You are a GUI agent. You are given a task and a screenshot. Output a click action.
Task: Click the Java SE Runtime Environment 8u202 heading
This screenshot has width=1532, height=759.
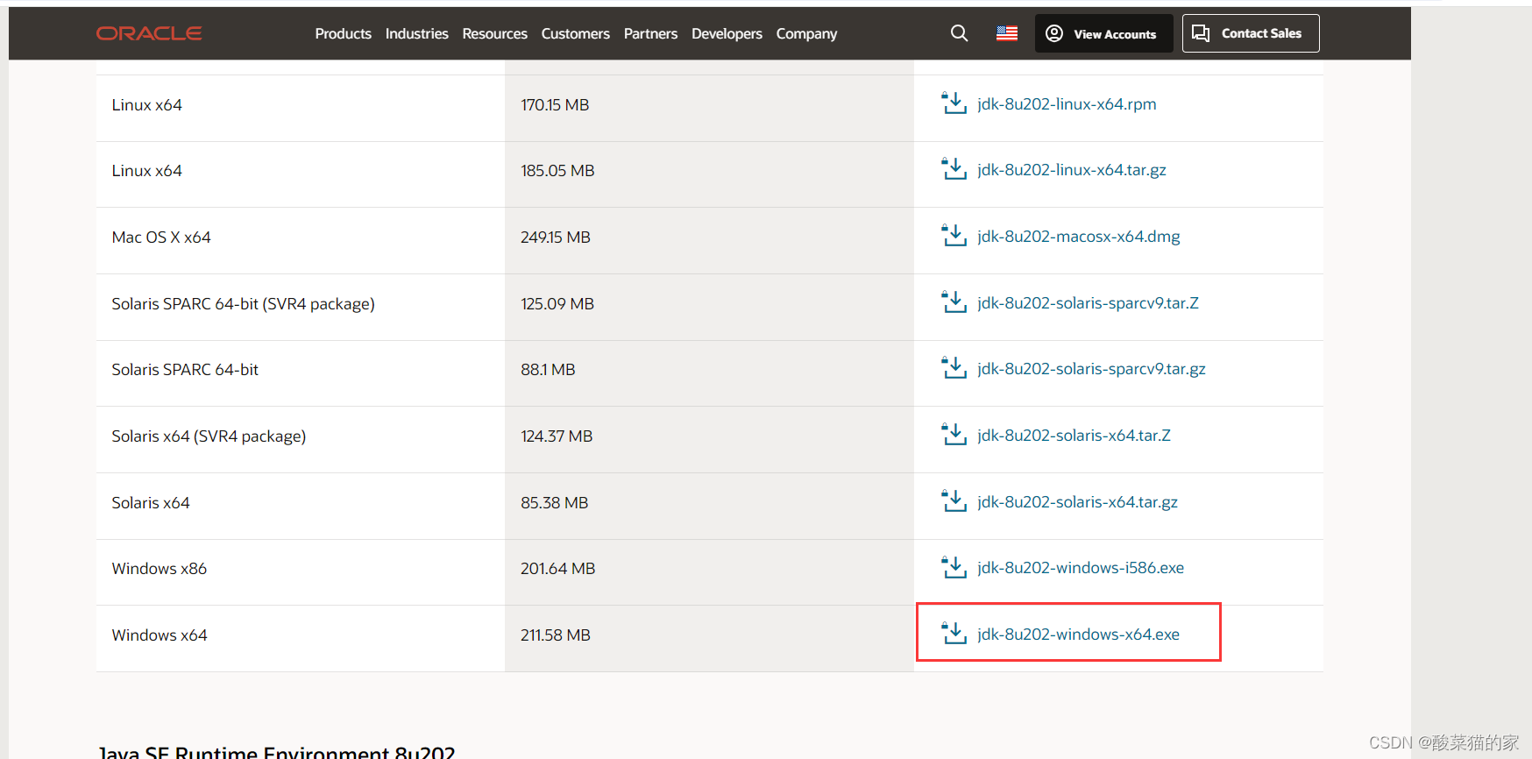(x=276, y=752)
